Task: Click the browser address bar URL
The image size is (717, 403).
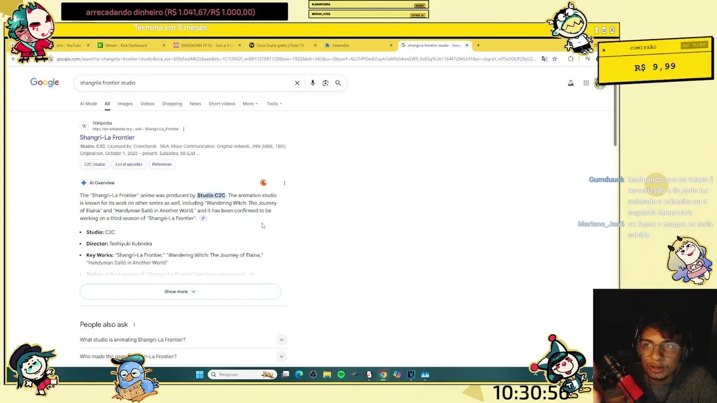Action: [x=296, y=59]
